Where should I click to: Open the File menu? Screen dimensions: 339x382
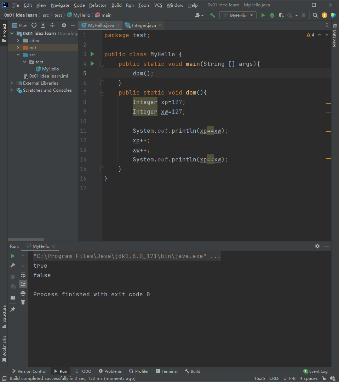tap(16, 5)
